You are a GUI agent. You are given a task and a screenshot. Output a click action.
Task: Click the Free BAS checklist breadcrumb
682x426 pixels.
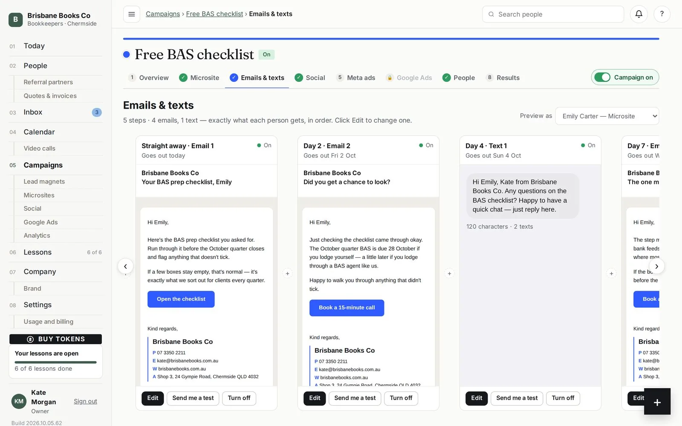(214, 14)
